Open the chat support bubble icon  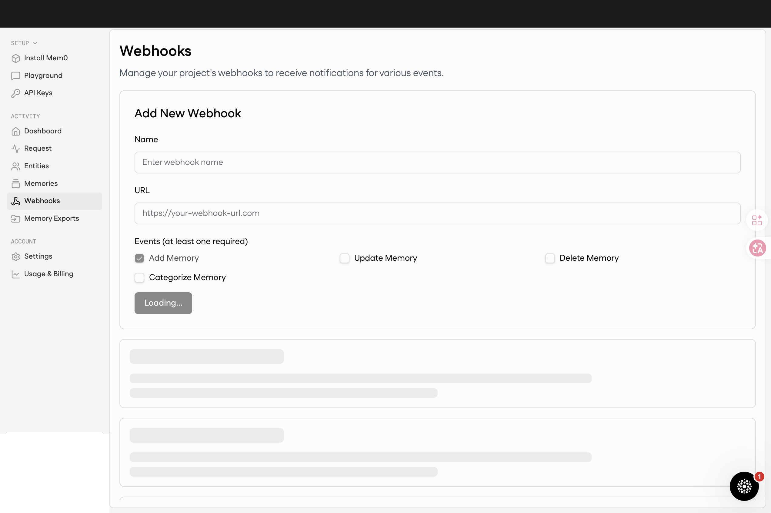click(744, 486)
